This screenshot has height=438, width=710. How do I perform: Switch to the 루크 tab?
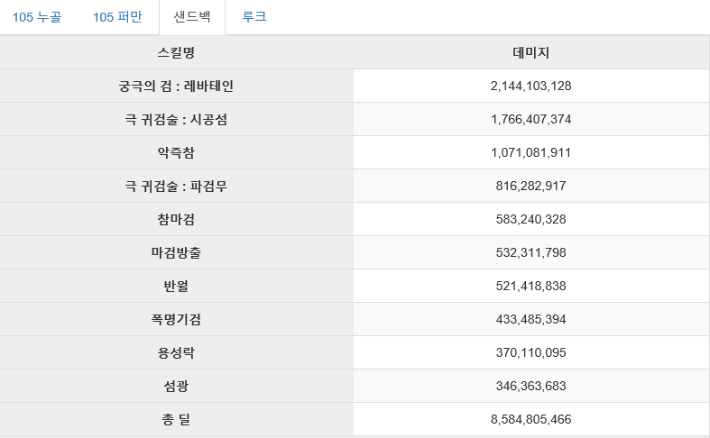tap(254, 17)
